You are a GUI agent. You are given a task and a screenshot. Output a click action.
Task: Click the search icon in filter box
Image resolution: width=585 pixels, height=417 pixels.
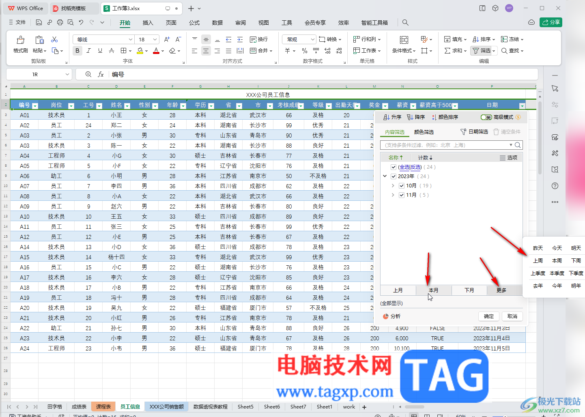tap(518, 145)
